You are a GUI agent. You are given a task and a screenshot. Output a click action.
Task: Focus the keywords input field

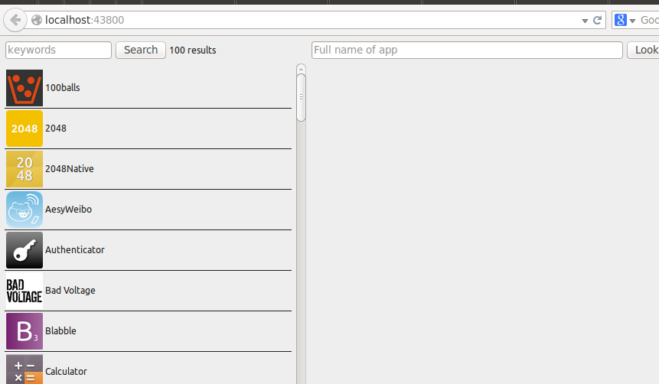[58, 50]
